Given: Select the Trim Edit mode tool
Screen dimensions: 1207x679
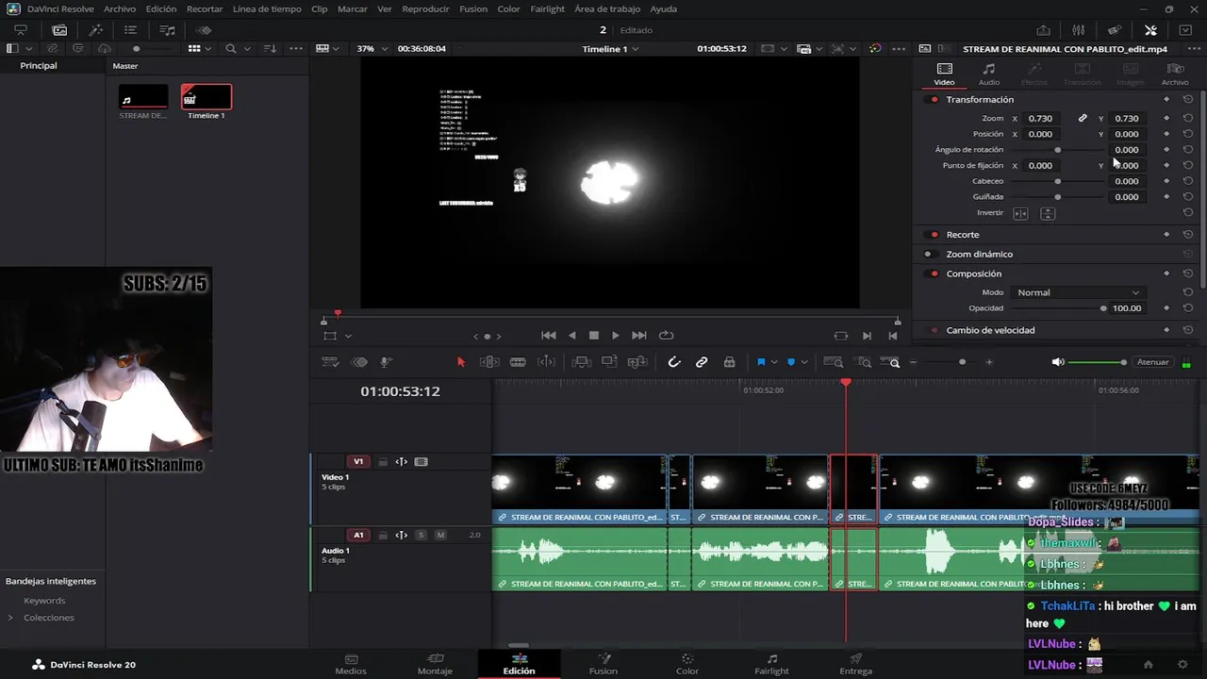Looking at the screenshot, I should [489, 362].
